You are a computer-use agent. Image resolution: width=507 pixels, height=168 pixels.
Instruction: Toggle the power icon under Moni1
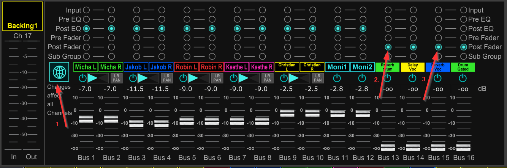coord(337,78)
